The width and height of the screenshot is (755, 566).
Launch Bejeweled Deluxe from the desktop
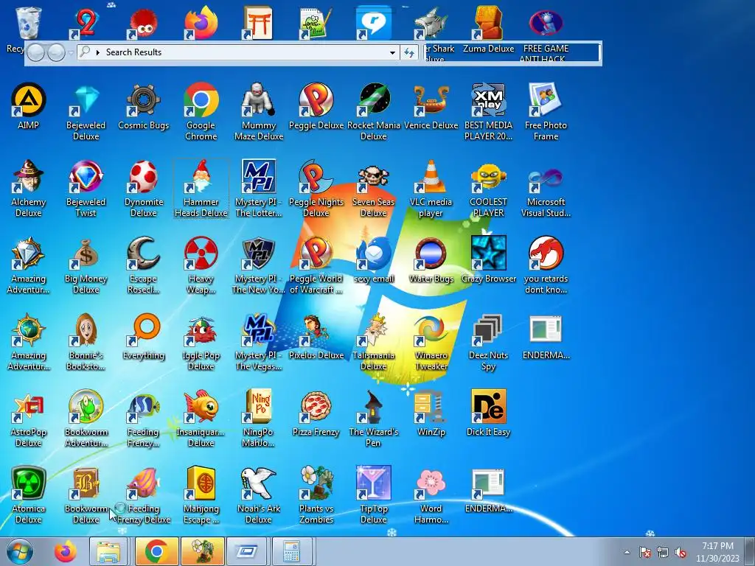click(86, 112)
